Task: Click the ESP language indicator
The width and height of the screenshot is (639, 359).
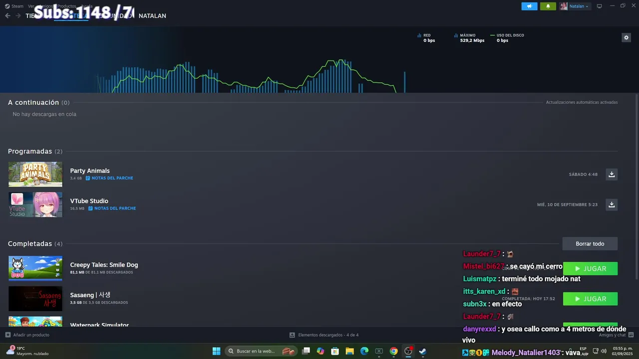Action: coord(583,351)
